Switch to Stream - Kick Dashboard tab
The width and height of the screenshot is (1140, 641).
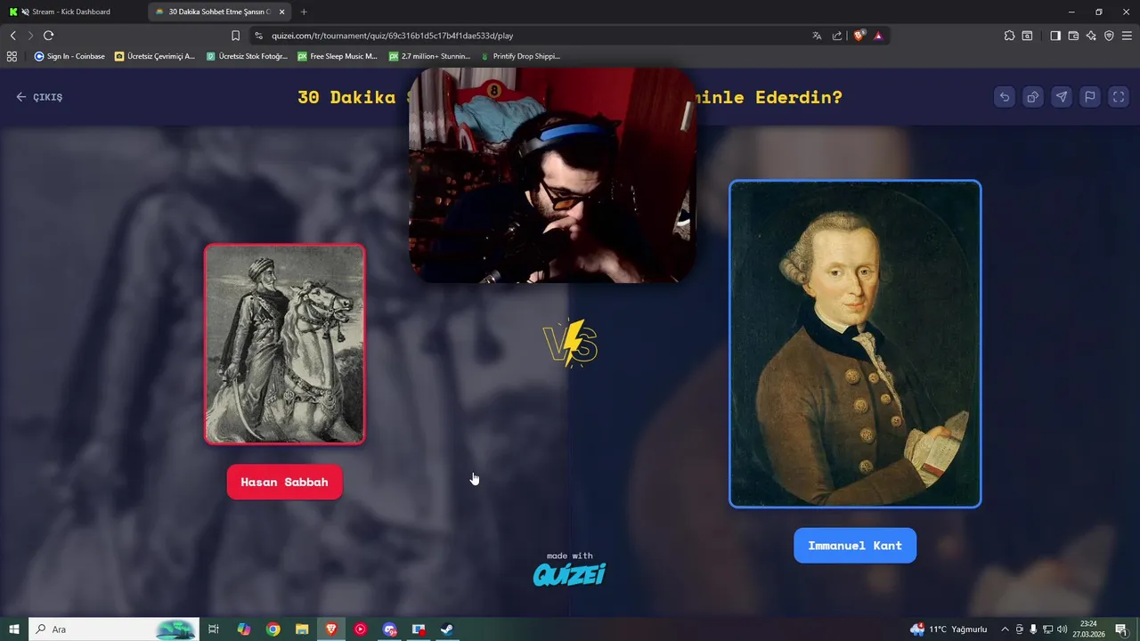coord(71,12)
